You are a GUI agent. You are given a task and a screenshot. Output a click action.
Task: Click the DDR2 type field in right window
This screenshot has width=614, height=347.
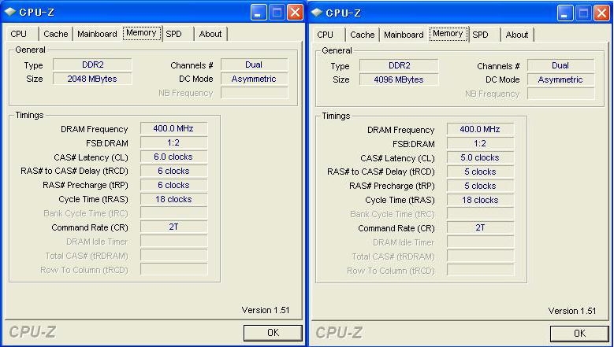click(399, 65)
